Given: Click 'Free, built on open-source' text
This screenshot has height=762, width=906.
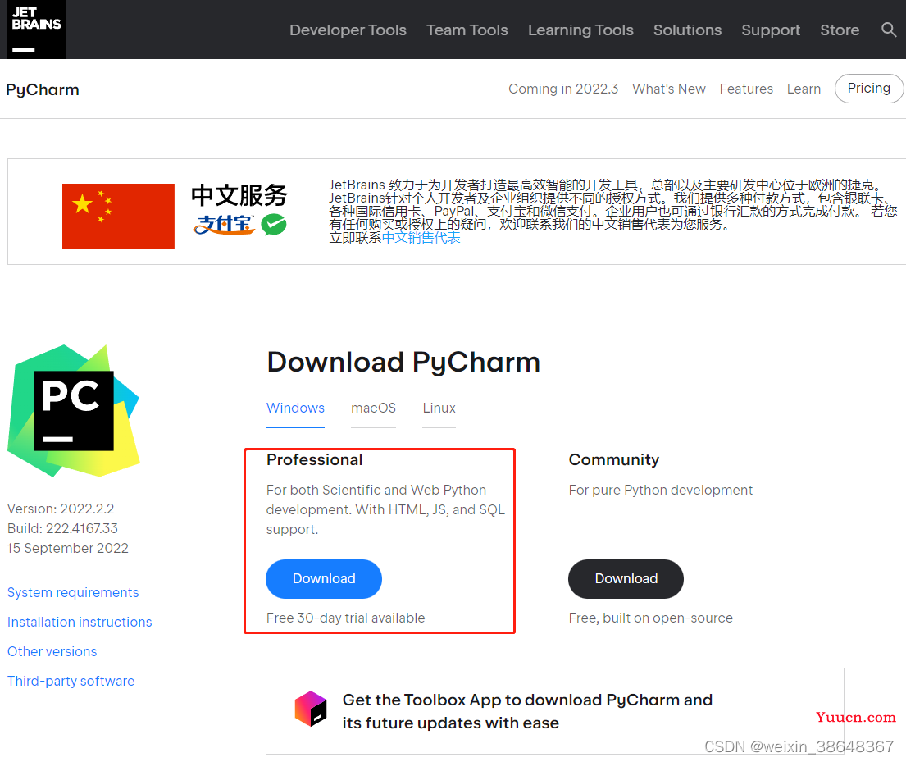Looking at the screenshot, I should point(651,618).
